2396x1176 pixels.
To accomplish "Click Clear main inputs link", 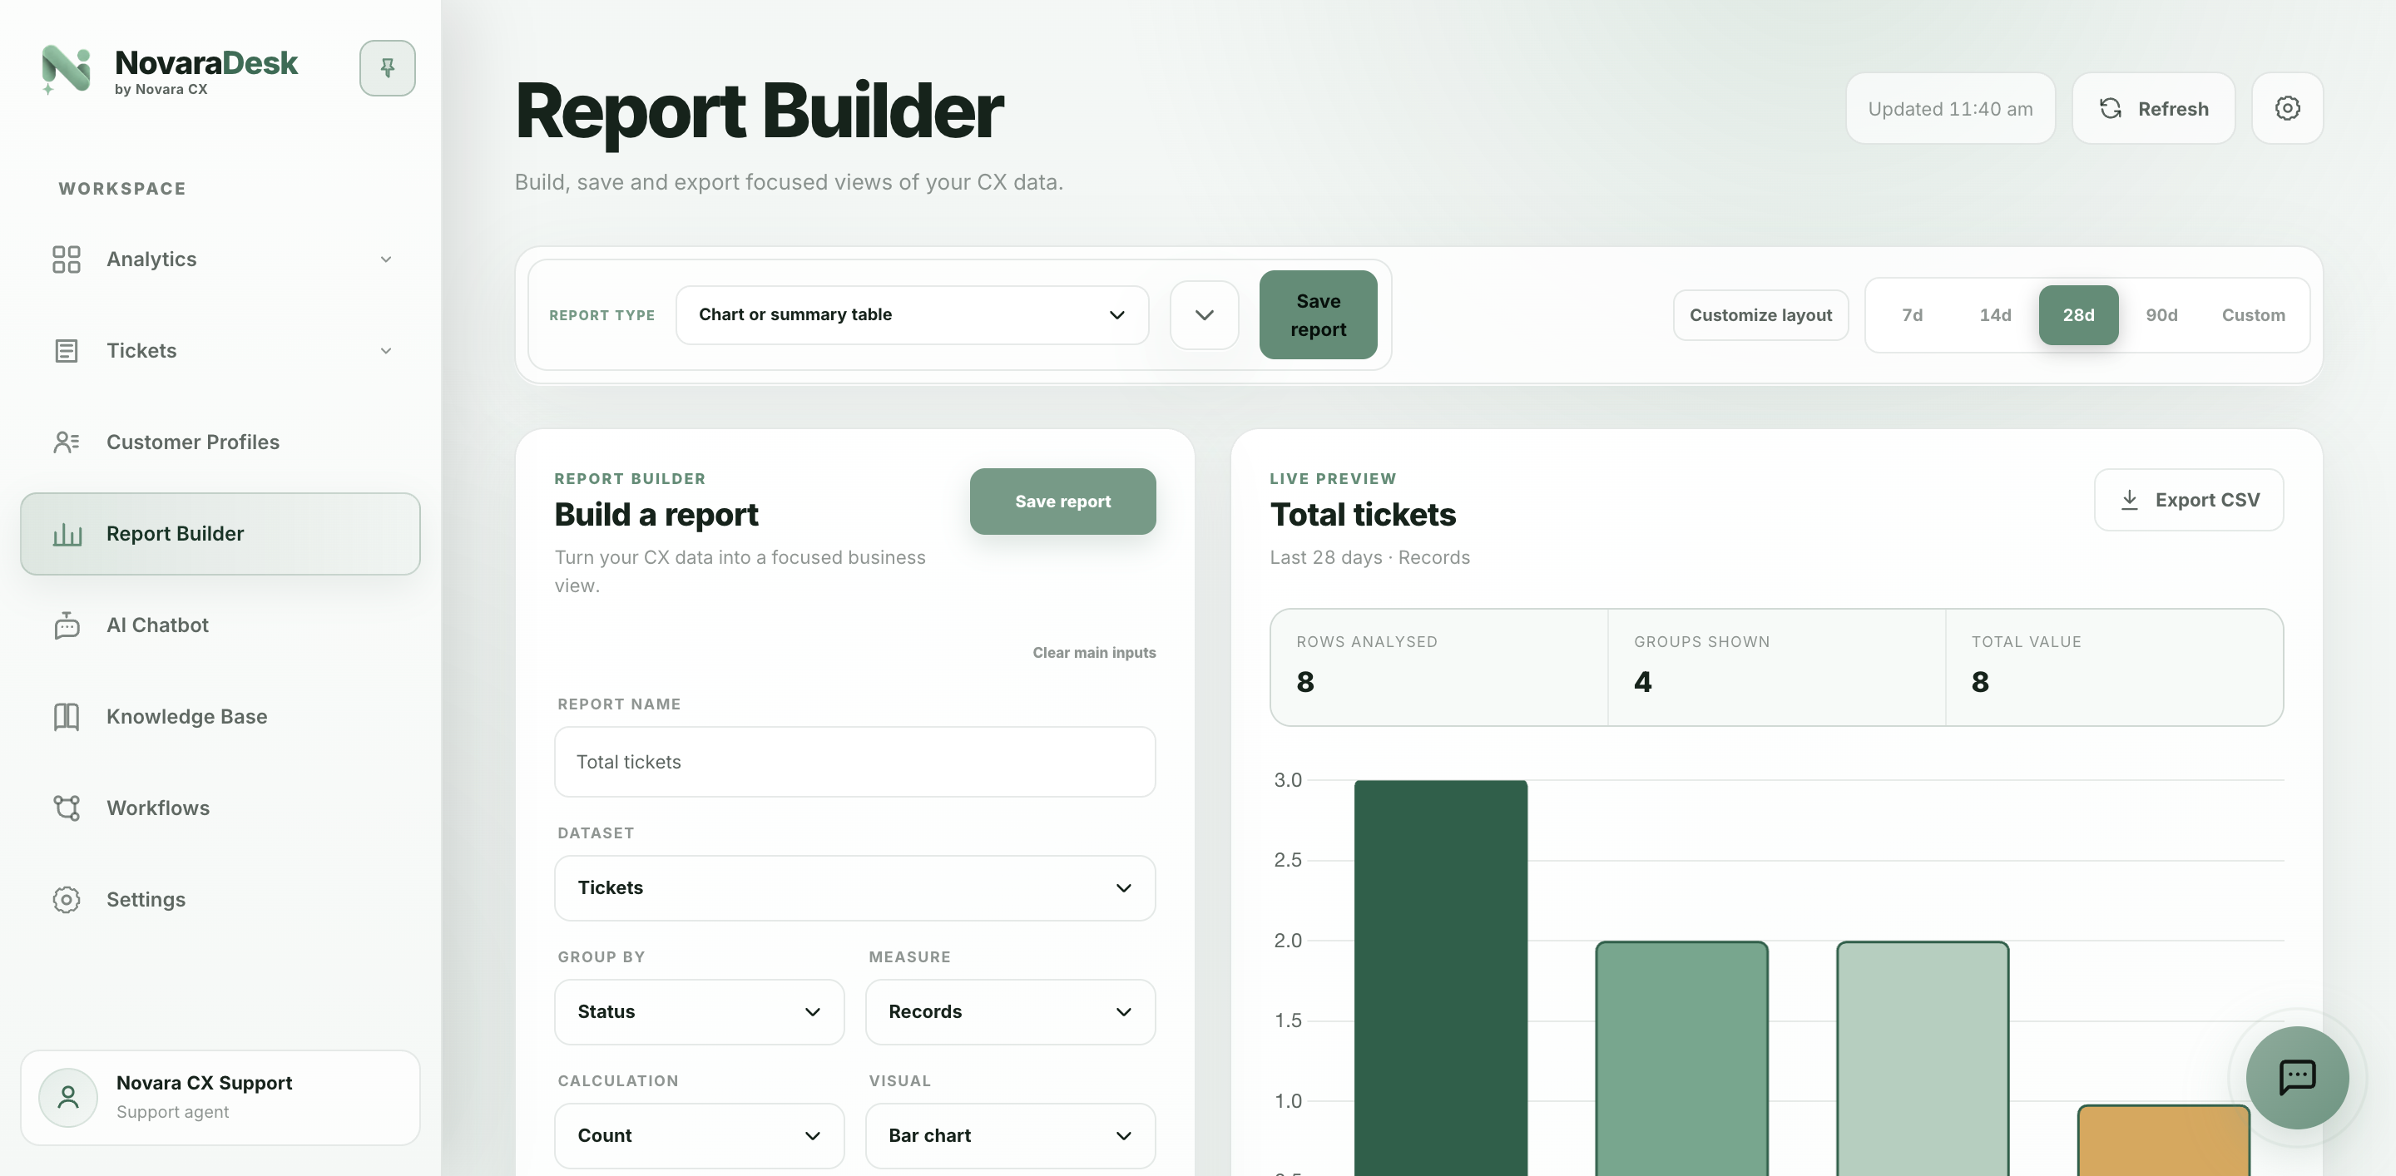I will pyautogui.click(x=1094, y=653).
